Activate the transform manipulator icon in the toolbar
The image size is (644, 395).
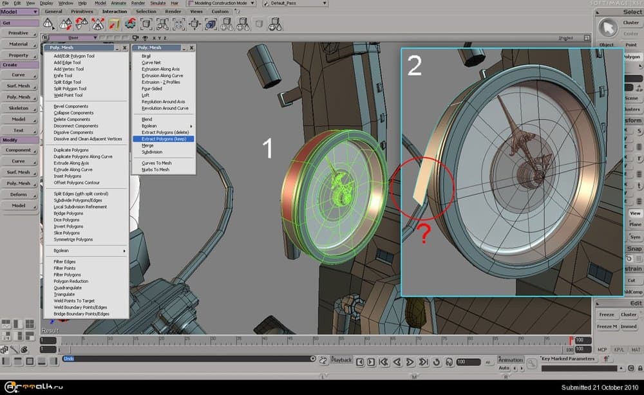point(194,23)
